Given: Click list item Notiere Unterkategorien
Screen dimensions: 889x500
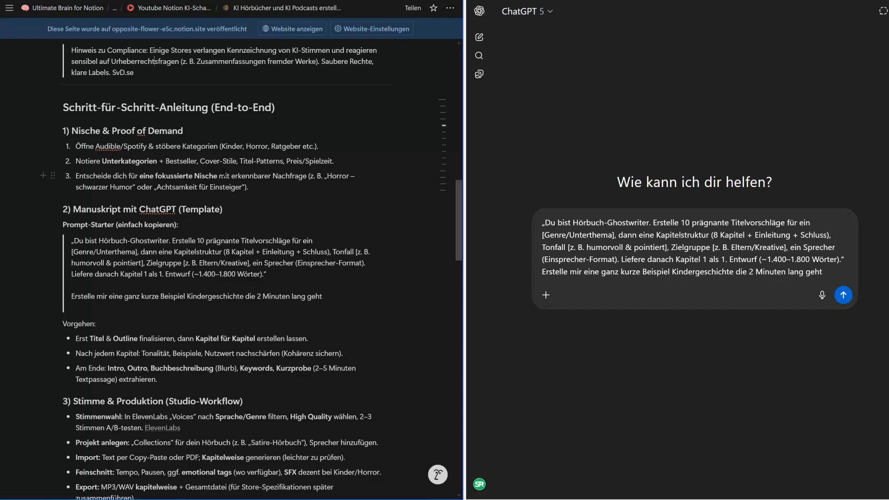Looking at the screenshot, I should [x=205, y=161].
